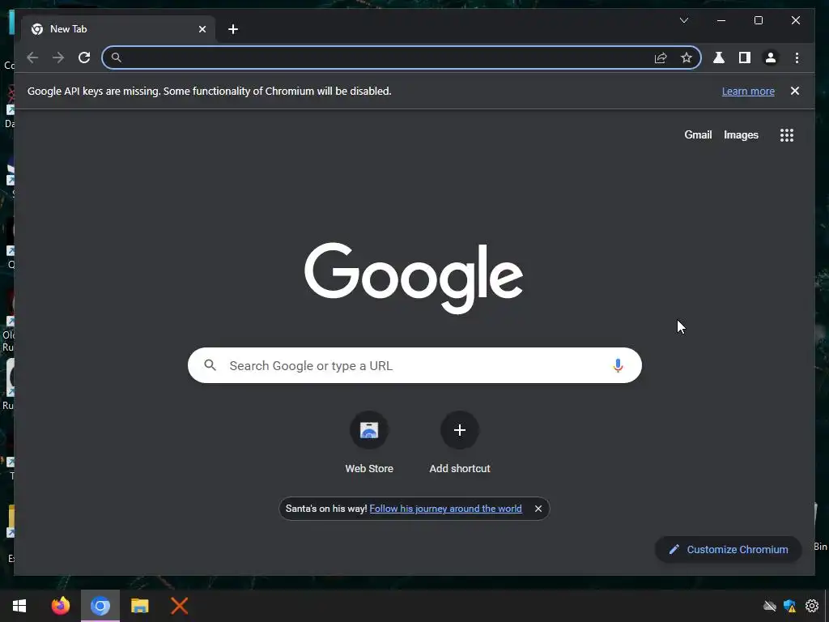Click the Customize Chromium button

(728, 550)
